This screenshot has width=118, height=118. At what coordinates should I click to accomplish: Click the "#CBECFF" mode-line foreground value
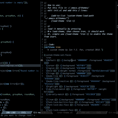coord(84,76)
